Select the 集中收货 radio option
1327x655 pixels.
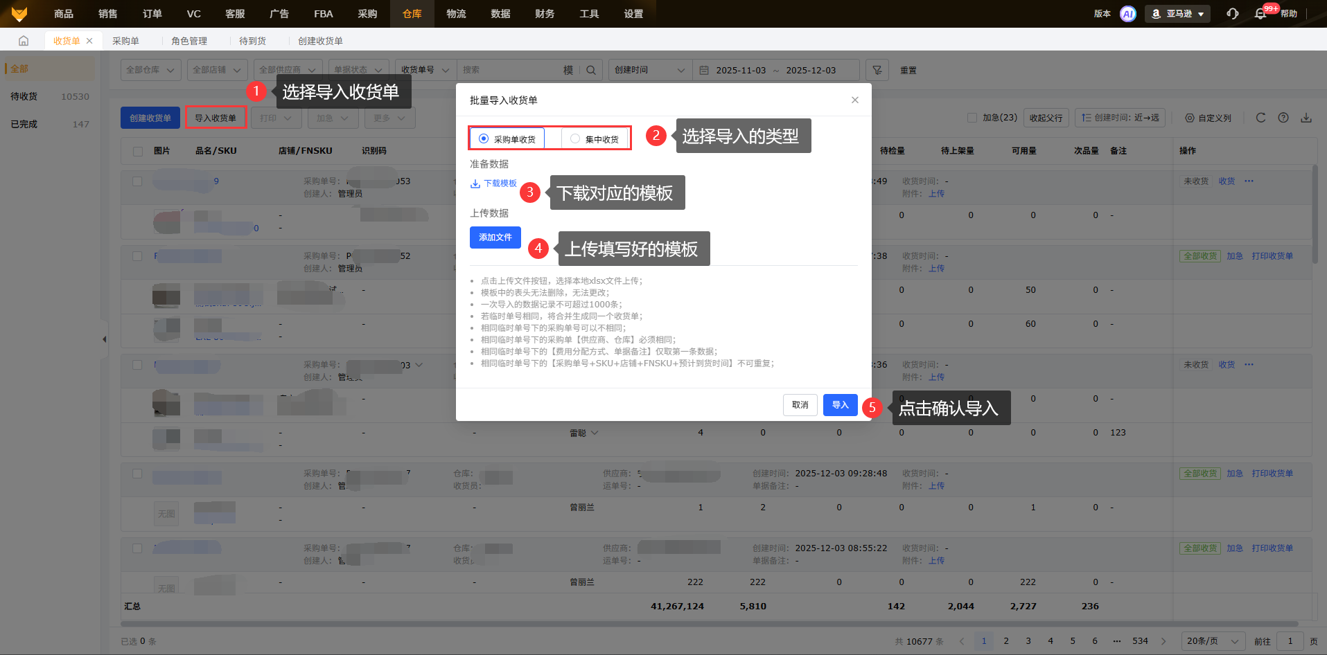[x=595, y=138]
